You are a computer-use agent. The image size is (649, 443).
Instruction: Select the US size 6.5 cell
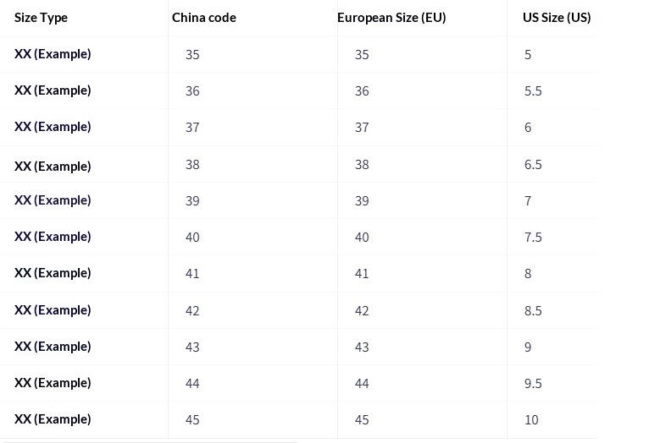(x=533, y=165)
